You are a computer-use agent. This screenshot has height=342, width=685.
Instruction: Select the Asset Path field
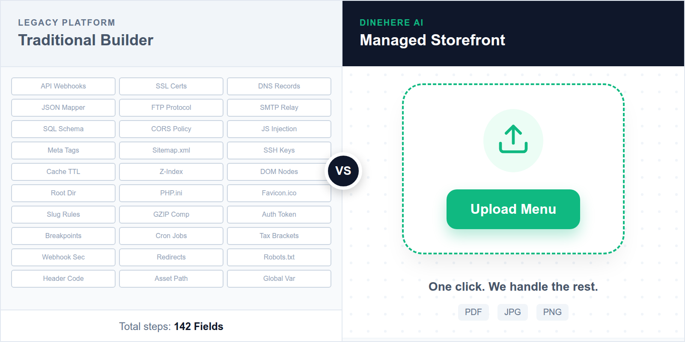click(x=171, y=279)
